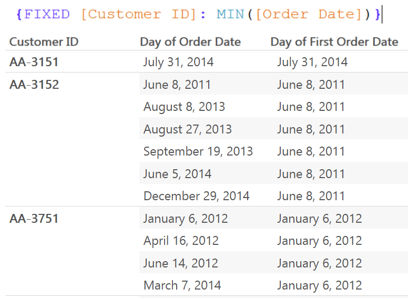Select the April 16, 2012 cell
408x299 pixels.
point(181,241)
